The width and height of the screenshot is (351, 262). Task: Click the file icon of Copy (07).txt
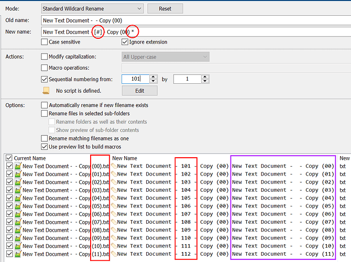coord(18,222)
